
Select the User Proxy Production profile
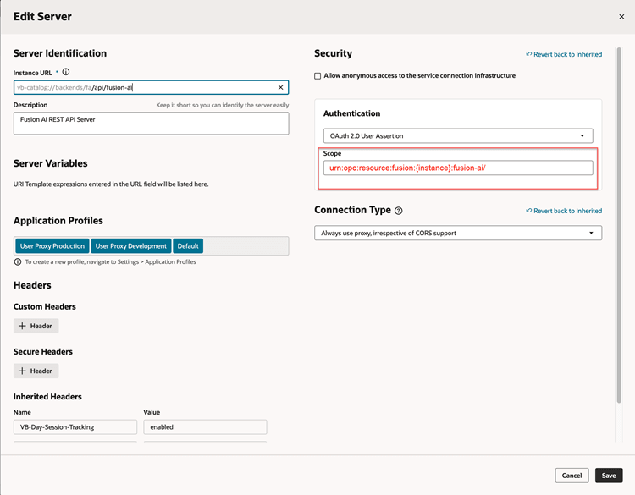(52, 246)
